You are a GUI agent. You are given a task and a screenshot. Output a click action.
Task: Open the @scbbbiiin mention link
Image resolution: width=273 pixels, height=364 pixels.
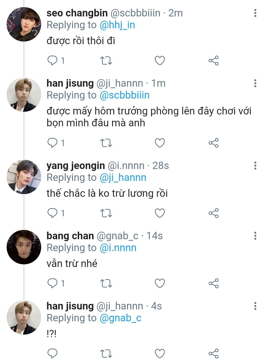[x=124, y=95]
